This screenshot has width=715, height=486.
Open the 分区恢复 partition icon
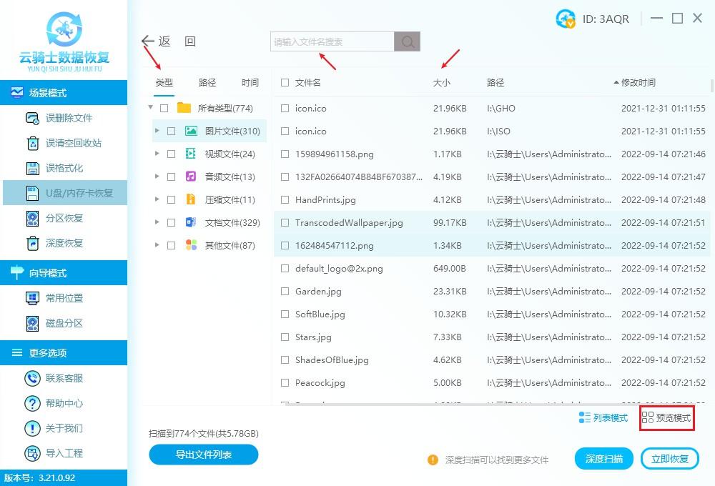click(32, 219)
